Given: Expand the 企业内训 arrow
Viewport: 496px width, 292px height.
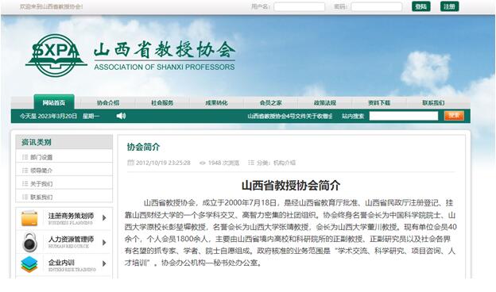Looking at the screenshot, I should 104,263.
